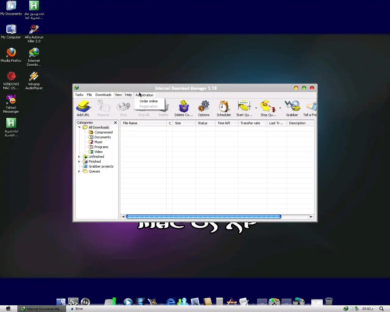Choose Order online from Registration menu

[x=149, y=101]
